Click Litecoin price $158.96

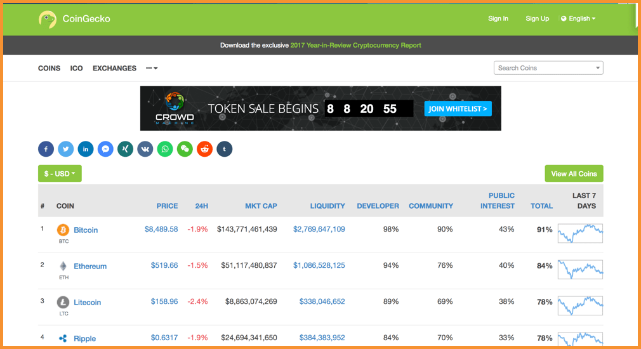[164, 301]
